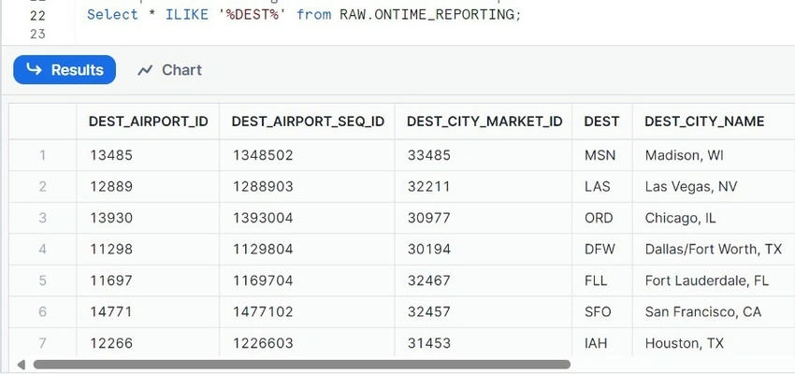Click the cell containing 1169704
Screen dimensions: 795x374
coord(308,280)
